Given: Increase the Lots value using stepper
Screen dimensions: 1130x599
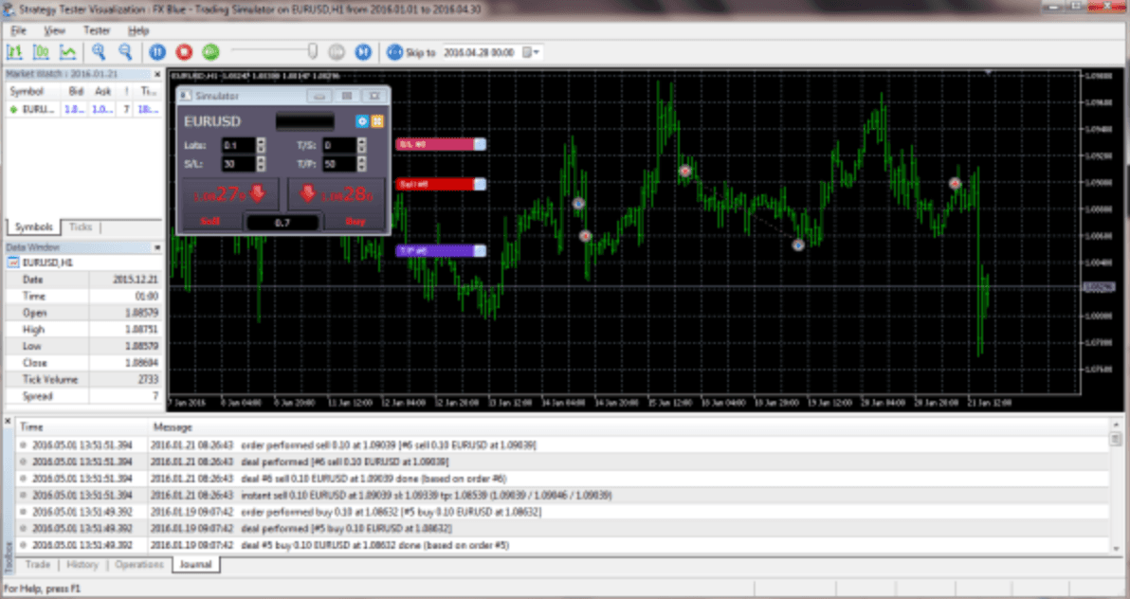Looking at the screenshot, I should (x=262, y=141).
